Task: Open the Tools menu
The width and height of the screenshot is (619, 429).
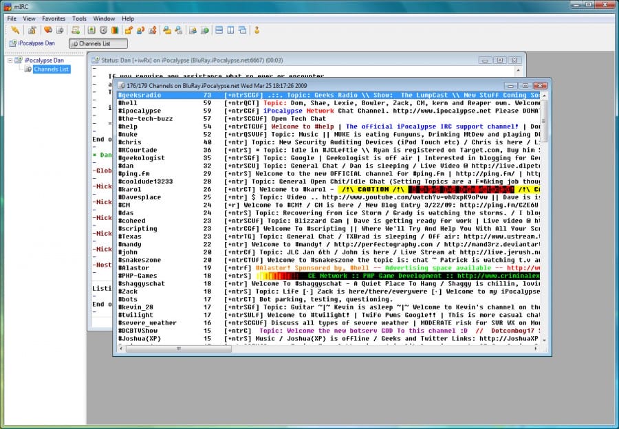Action: click(x=80, y=19)
